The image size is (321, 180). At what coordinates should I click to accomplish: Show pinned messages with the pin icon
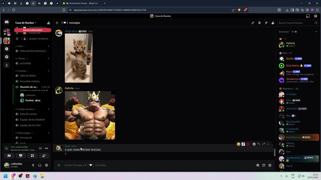point(266,23)
